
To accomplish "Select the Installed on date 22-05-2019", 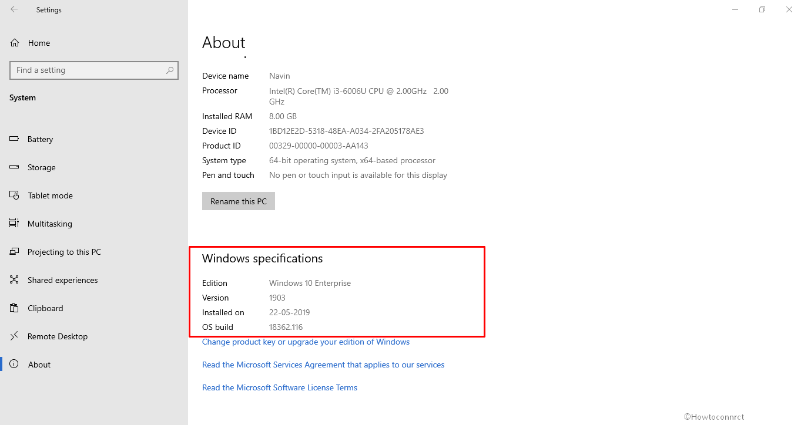I will (289, 312).
